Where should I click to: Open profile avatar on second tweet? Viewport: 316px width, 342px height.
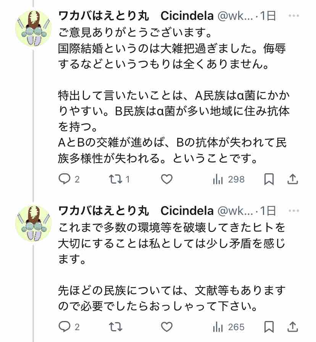click(33, 223)
